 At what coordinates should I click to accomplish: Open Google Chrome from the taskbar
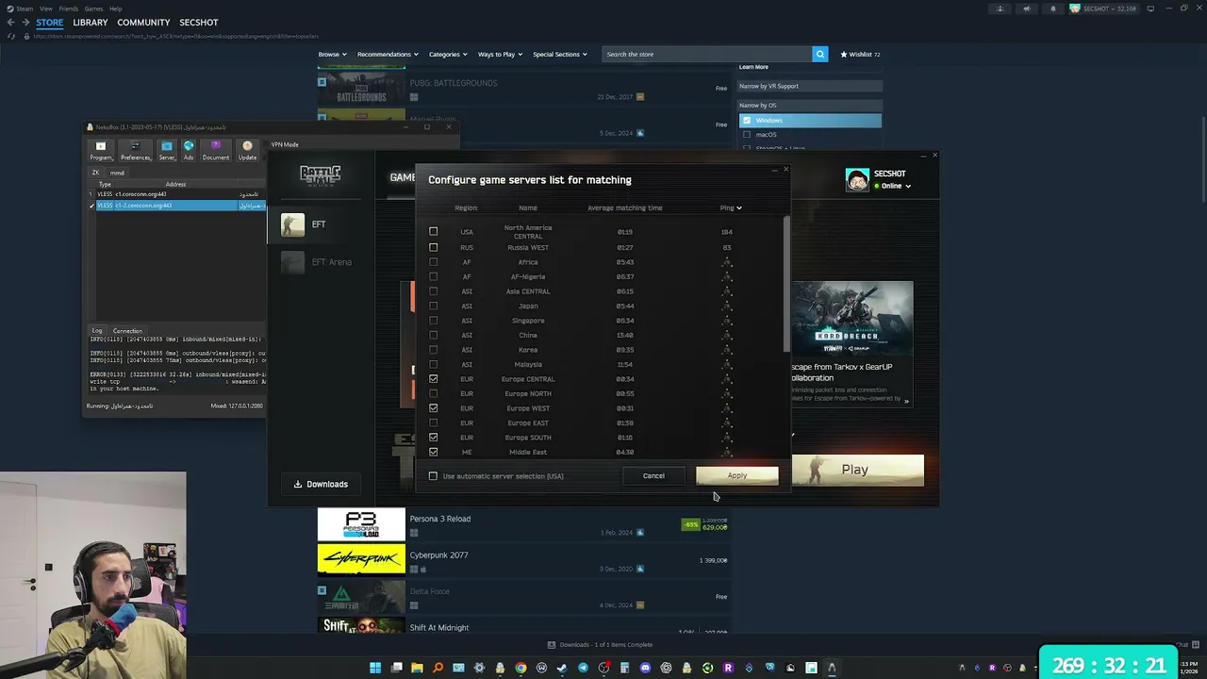pos(521,668)
